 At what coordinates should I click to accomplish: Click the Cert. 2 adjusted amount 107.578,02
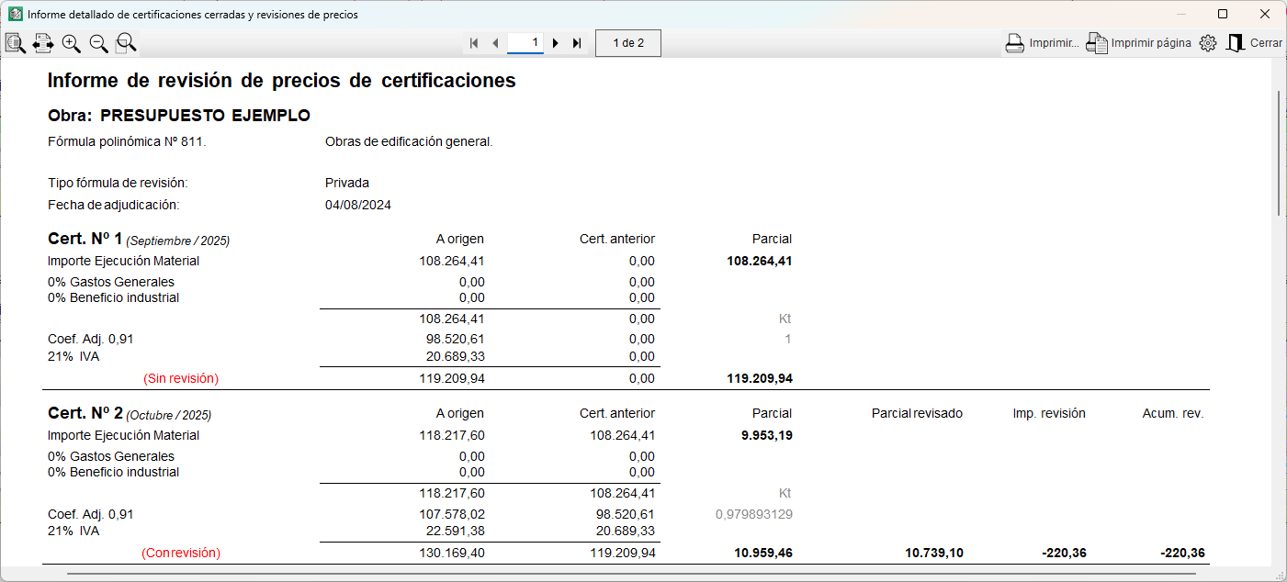(x=451, y=514)
